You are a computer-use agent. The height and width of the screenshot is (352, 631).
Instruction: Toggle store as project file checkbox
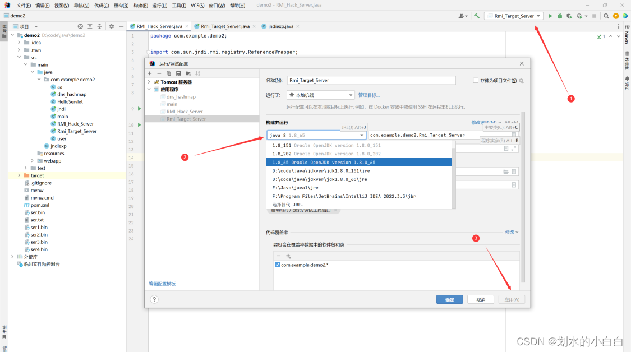tap(476, 81)
